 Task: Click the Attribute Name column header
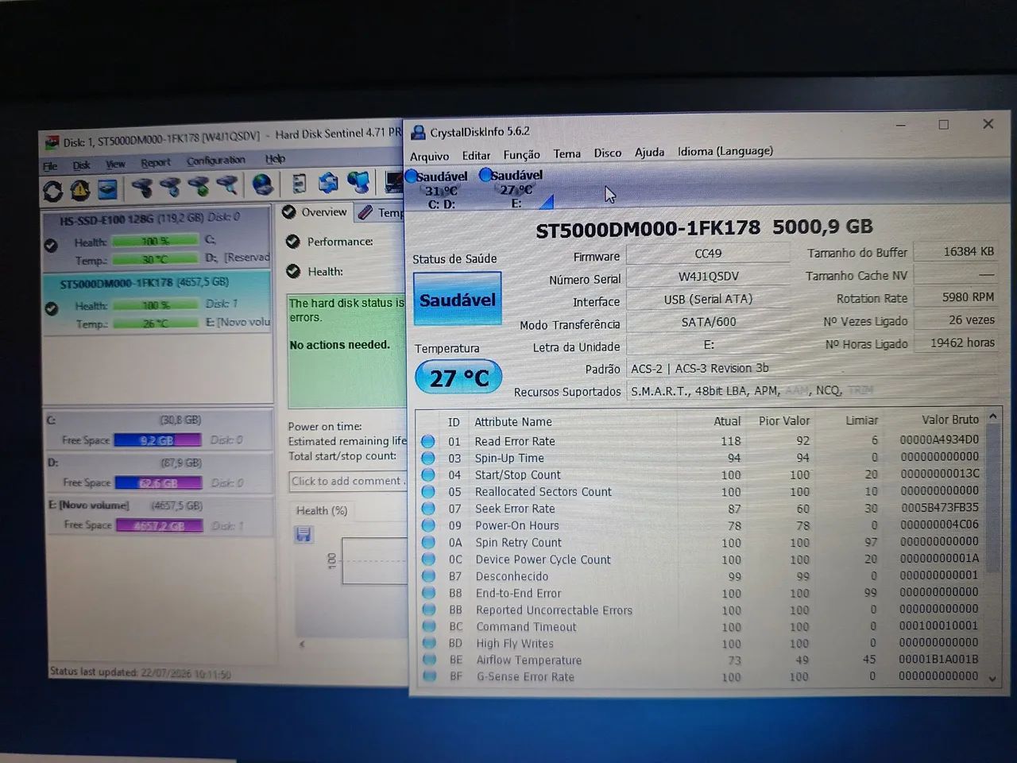pos(513,422)
